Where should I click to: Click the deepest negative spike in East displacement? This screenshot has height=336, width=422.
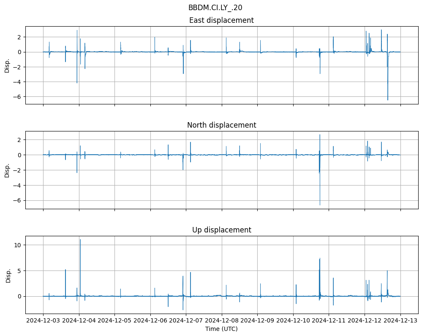388,99
